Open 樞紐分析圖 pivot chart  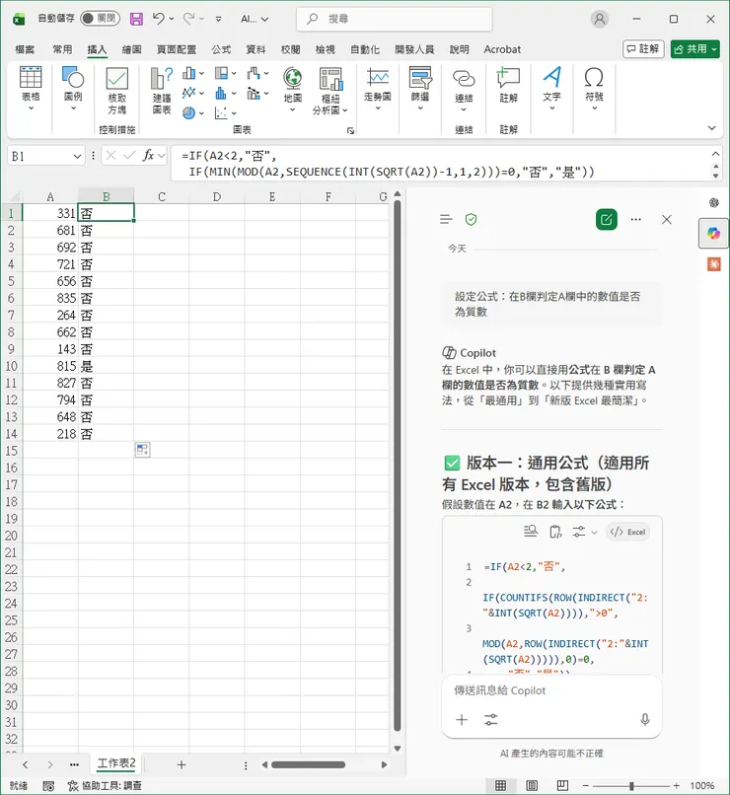click(x=330, y=92)
